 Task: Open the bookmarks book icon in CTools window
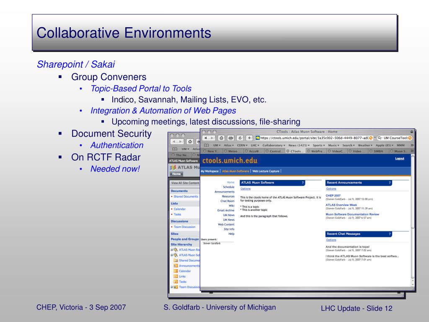click(206, 145)
